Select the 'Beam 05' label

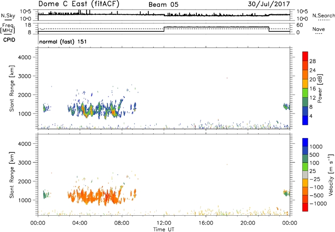(x=163, y=5)
